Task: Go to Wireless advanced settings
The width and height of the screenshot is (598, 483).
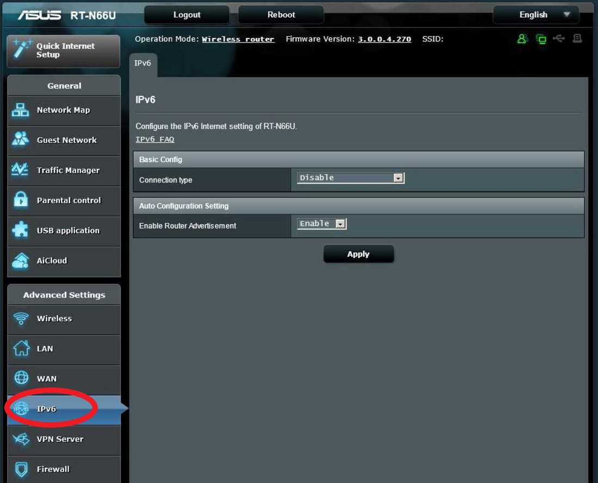Action: (64, 319)
